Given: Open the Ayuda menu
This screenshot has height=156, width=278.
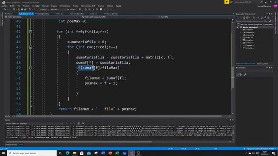Looking at the screenshot, I should (118, 6).
